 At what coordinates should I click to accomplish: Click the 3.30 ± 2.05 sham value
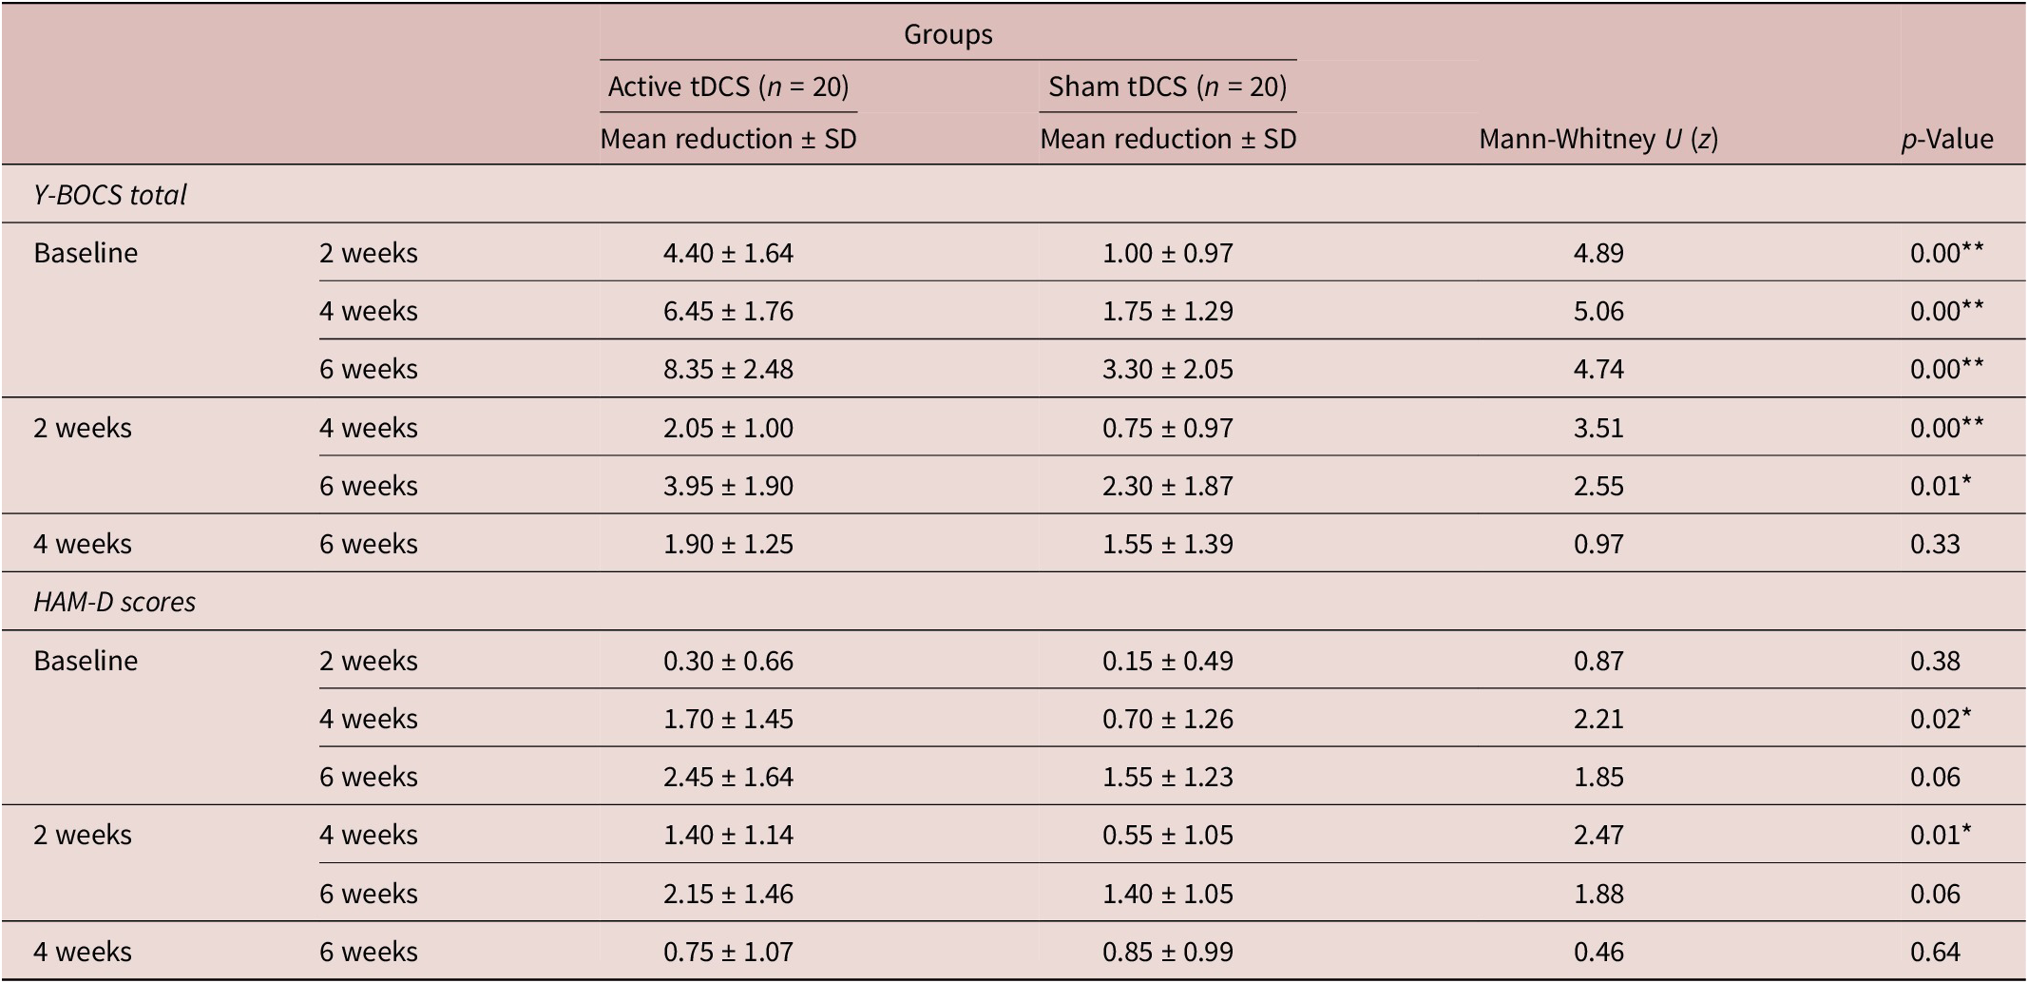click(1167, 369)
